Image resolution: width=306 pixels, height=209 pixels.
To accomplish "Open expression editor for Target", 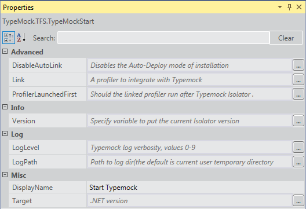I will tap(298, 200).
